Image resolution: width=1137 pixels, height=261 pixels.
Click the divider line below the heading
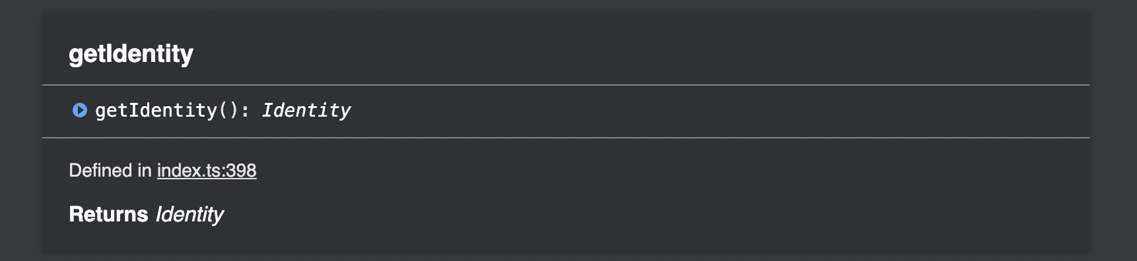point(566,85)
